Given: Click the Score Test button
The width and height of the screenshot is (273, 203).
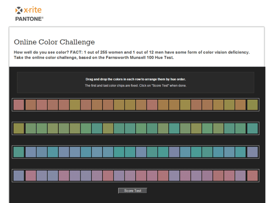Looking at the screenshot, I should point(133,191).
